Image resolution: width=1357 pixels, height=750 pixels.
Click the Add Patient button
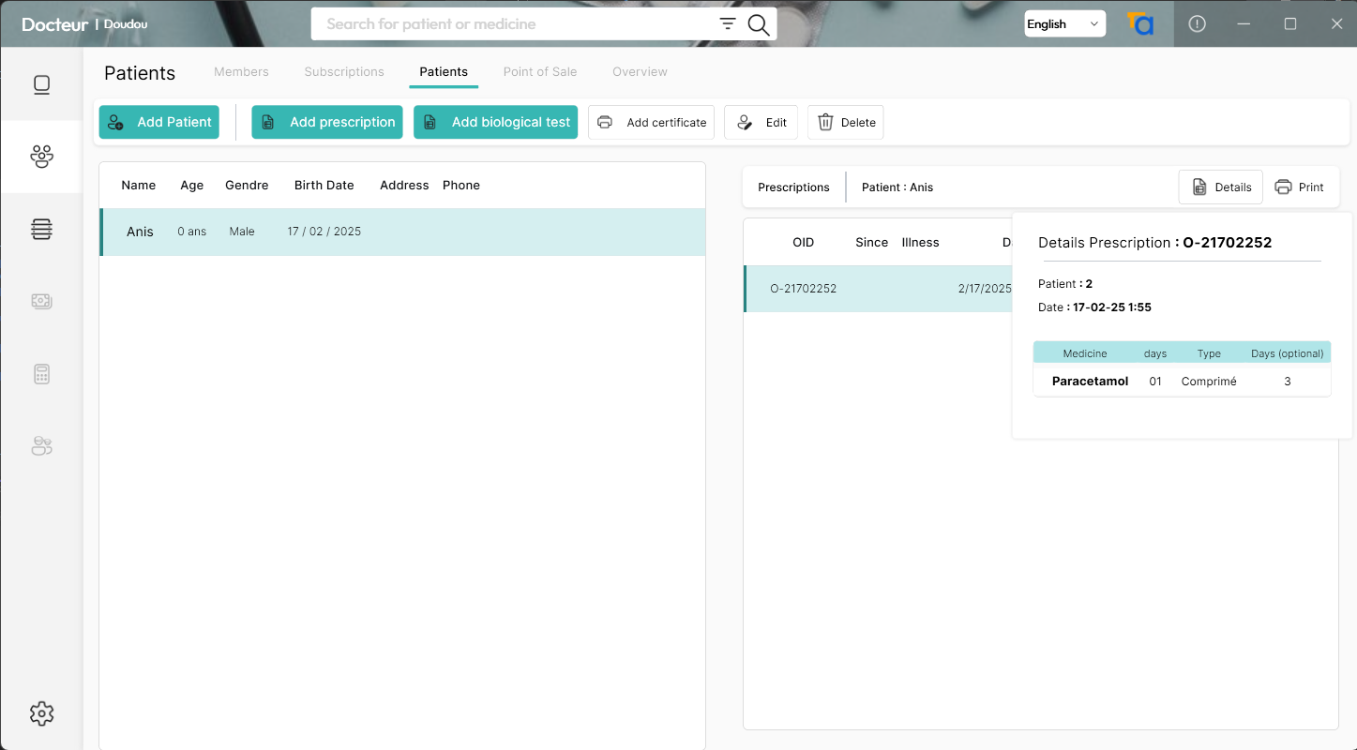pyautogui.click(x=159, y=122)
